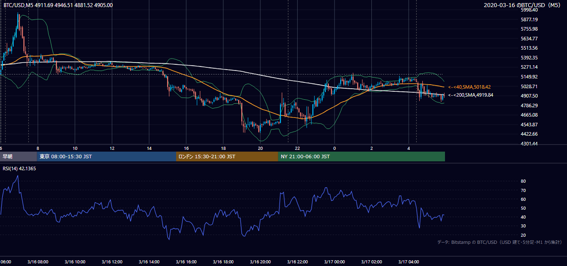Click hour label 0 under the price chart
567x266 pixels.
(335, 148)
